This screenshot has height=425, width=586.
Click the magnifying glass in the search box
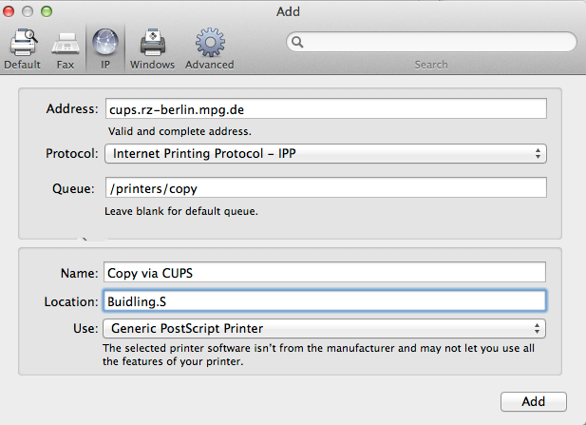point(297,42)
